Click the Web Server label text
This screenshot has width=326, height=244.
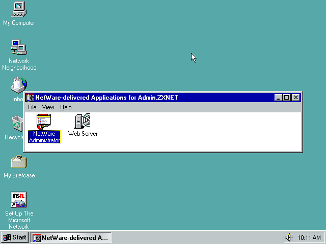pyautogui.click(x=83, y=134)
